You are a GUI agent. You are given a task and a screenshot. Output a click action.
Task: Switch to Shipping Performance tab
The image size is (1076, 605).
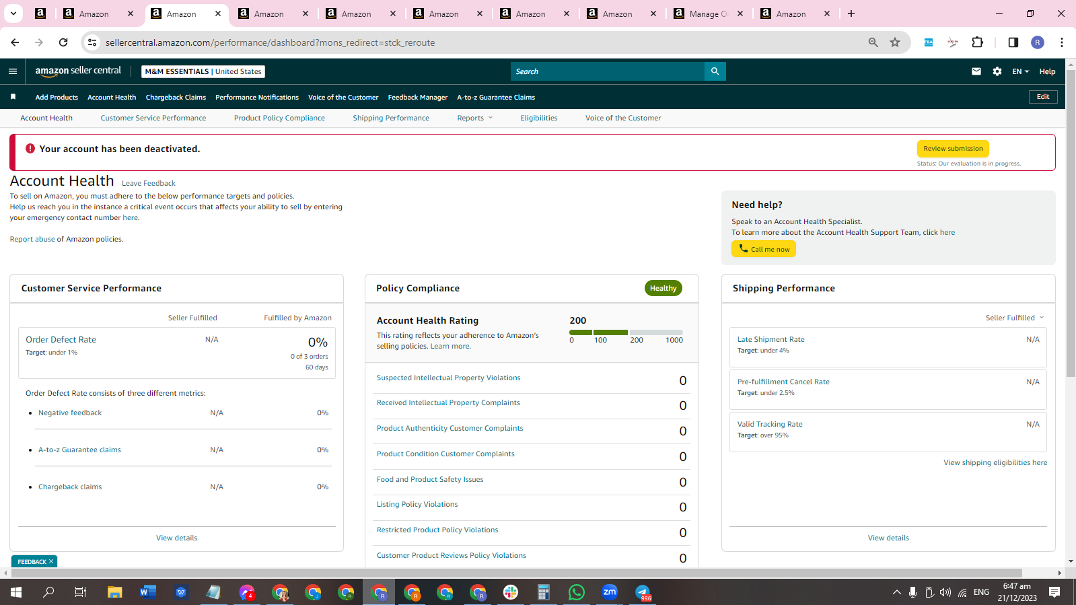point(391,118)
